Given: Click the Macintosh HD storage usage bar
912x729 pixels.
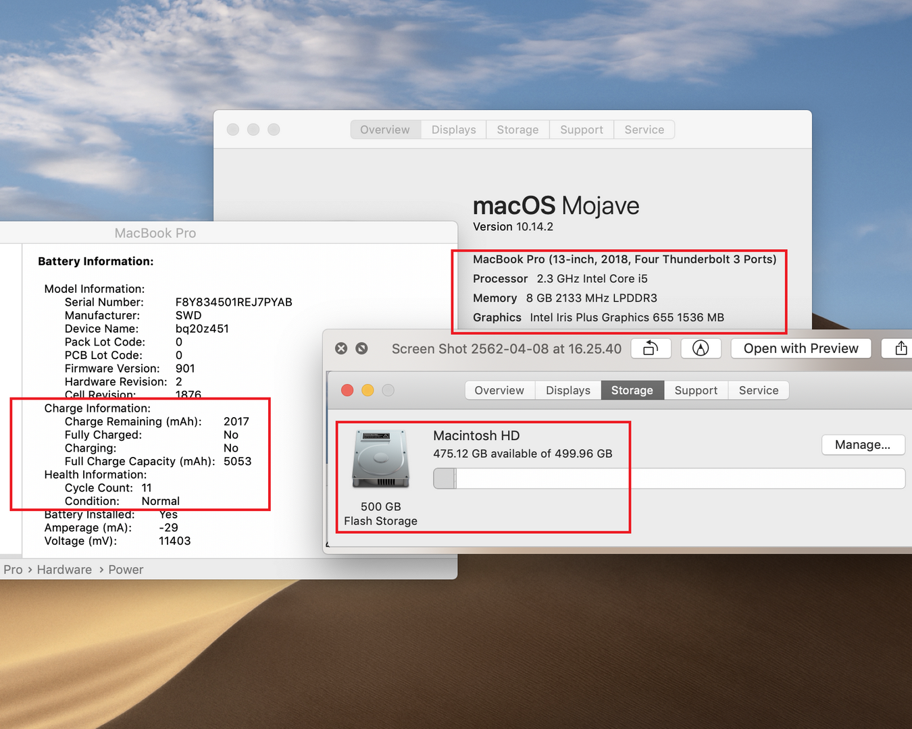Looking at the screenshot, I should point(669,479).
